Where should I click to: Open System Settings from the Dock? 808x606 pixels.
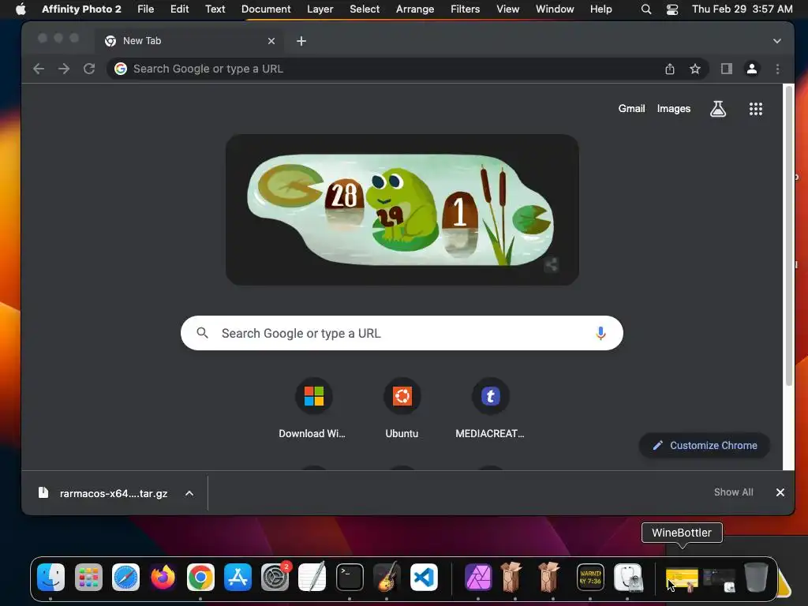[x=275, y=577]
